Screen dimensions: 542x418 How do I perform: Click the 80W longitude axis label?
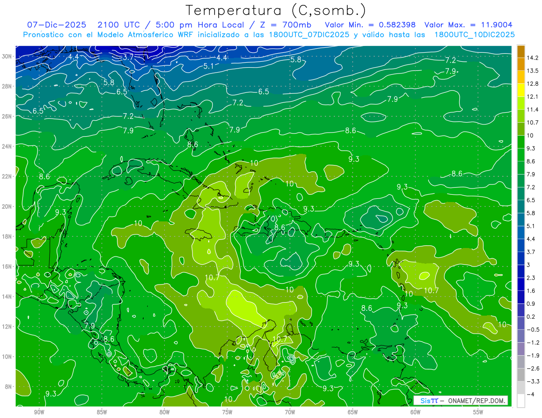[x=164, y=412]
